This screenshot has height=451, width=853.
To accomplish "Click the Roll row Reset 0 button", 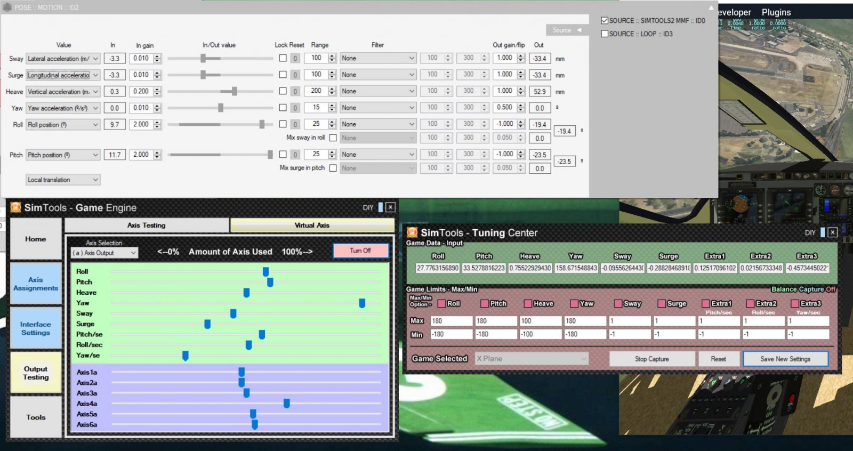I will pyautogui.click(x=295, y=125).
